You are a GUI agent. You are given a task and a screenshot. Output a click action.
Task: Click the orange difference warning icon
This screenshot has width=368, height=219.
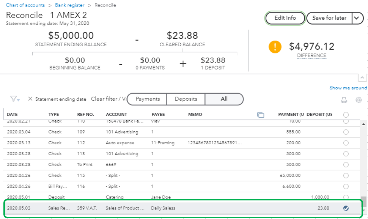coord(275,47)
